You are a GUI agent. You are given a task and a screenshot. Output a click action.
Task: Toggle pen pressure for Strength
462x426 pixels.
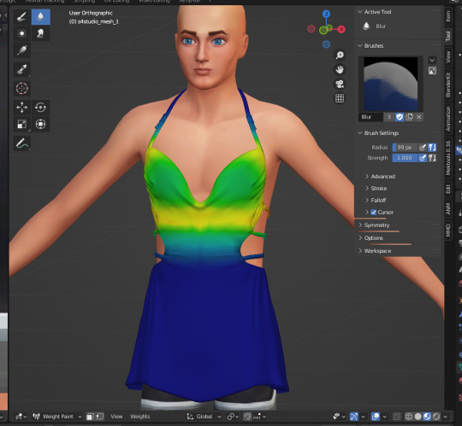pyautogui.click(x=423, y=158)
